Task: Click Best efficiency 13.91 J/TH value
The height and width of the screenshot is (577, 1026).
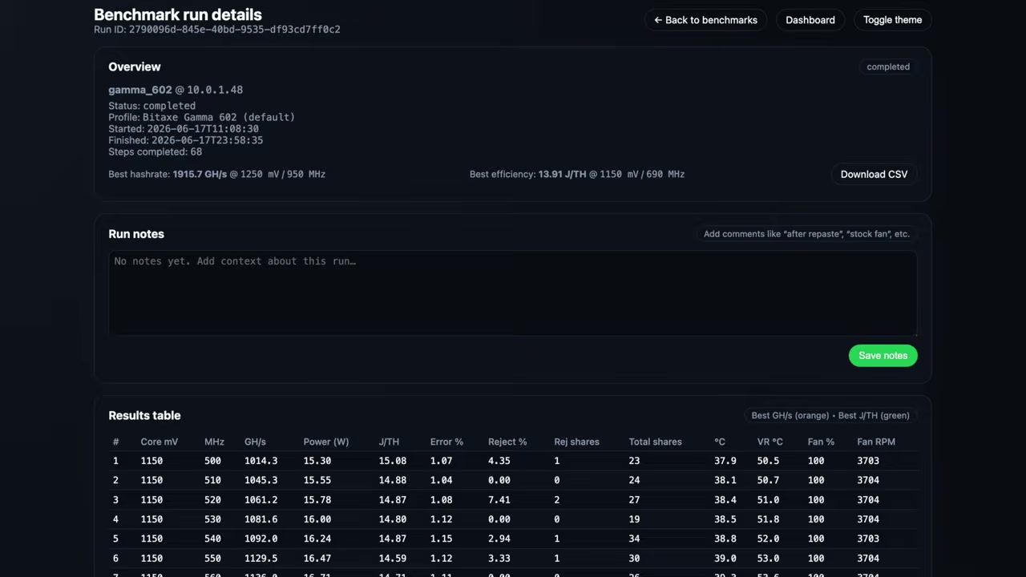Action: click(x=562, y=174)
